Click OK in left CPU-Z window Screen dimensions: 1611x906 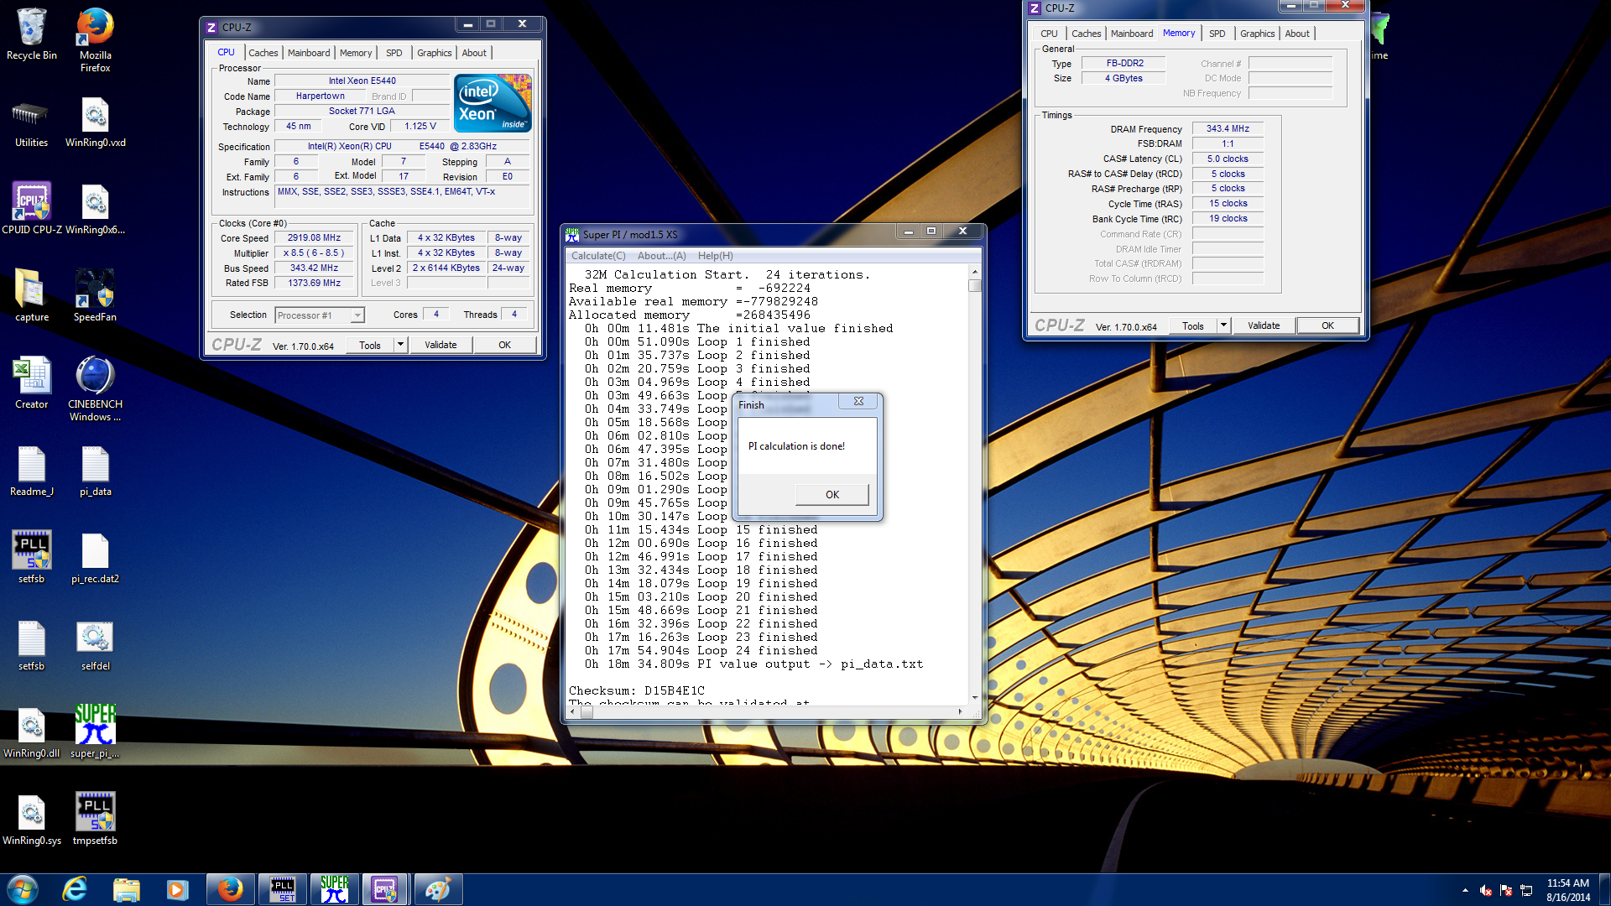[504, 345]
